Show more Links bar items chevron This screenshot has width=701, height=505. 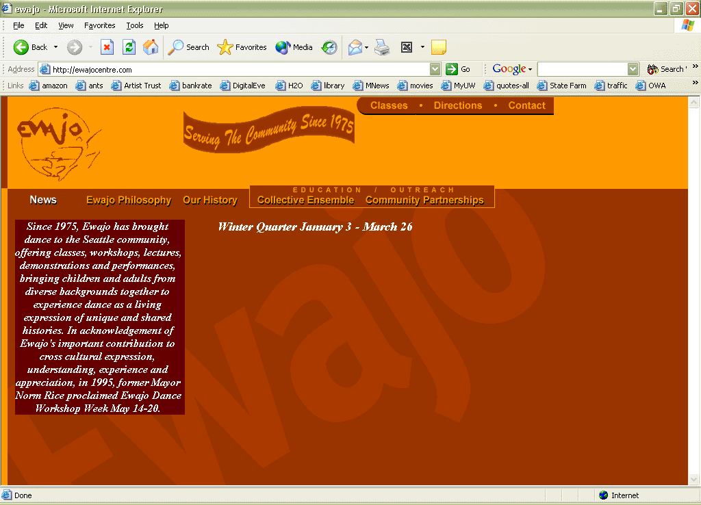click(695, 83)
